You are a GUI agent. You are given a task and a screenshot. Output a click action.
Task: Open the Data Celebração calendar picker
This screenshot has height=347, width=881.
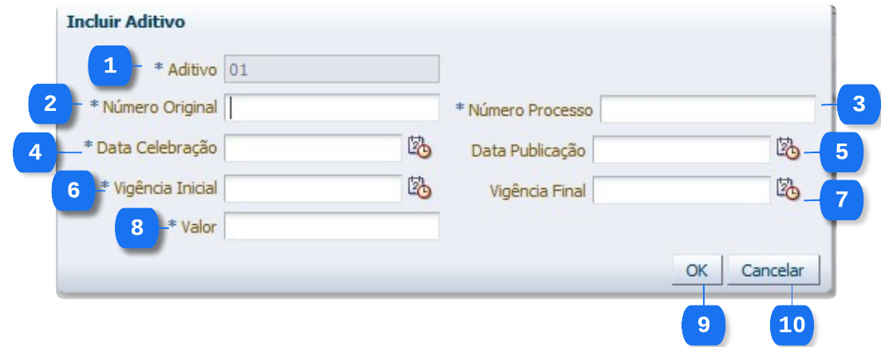point(419,148)
